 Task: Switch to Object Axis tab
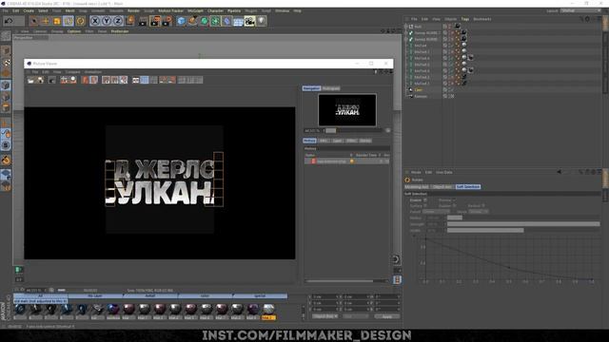tap(442, 187)
